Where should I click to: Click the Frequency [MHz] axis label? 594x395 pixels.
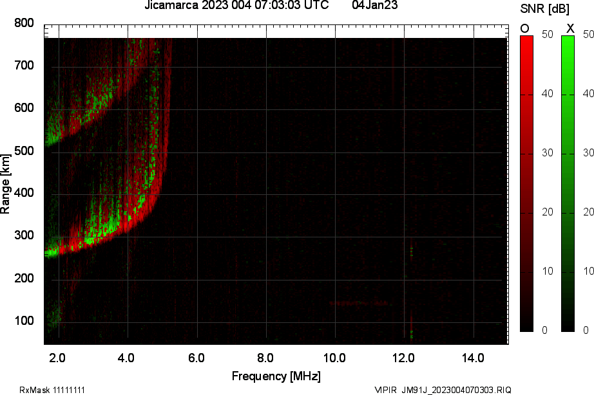tap(276, 376)
